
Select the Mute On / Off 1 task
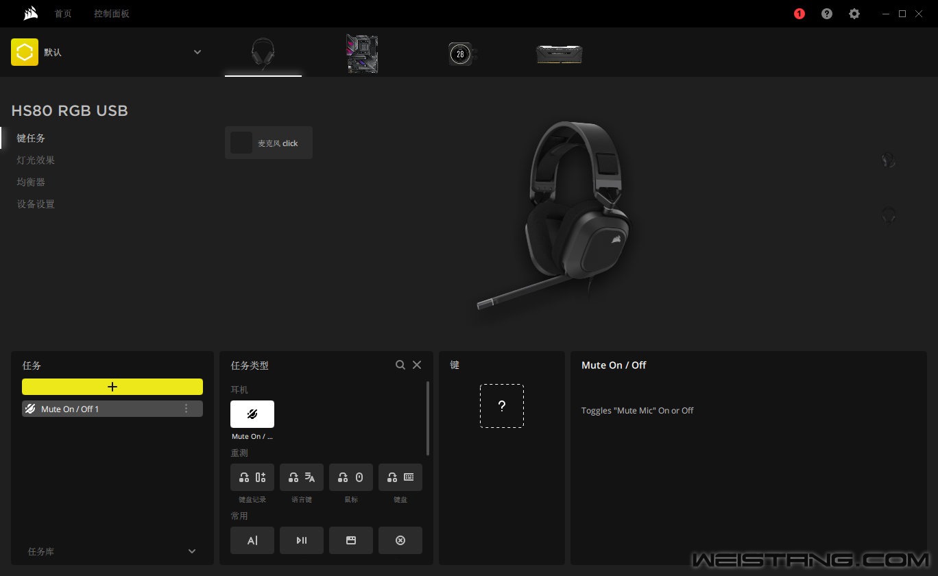[112, 409]
